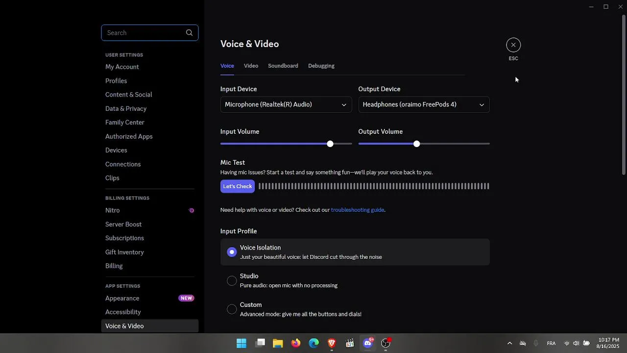This screenshot has height=353, width=627.
Task: Click the battery tray icon
Action: point(586,343)
